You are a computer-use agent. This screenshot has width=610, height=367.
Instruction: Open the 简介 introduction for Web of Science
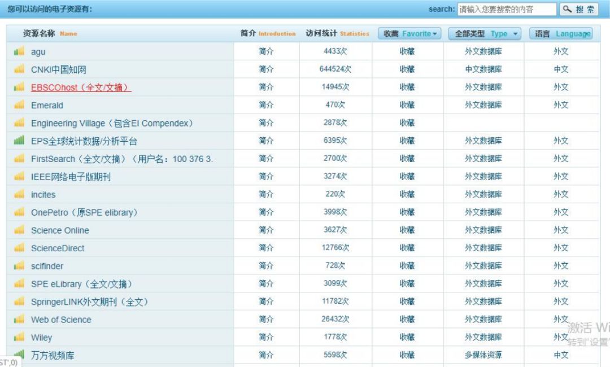pos(265,320)
